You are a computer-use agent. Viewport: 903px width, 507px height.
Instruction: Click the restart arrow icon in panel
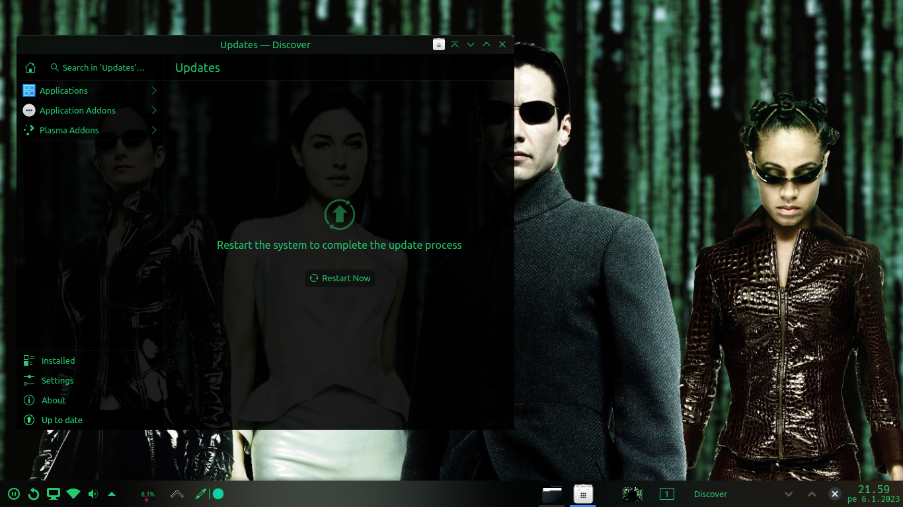(x=34, y=494)
